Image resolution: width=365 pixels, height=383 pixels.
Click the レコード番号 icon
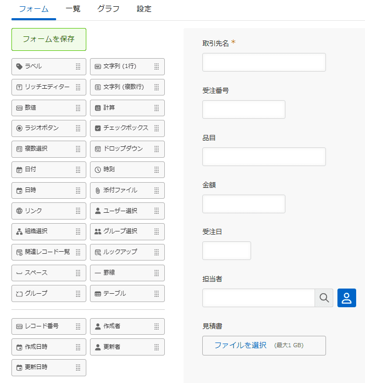(x=19, y=326)
